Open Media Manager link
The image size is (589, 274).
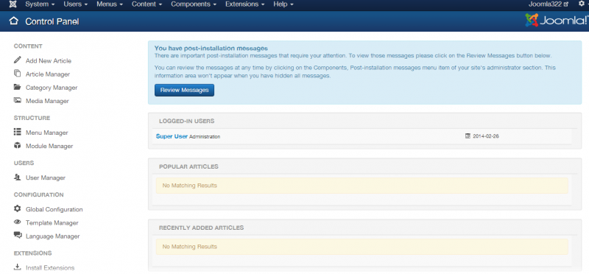click(x=47, y=101)
